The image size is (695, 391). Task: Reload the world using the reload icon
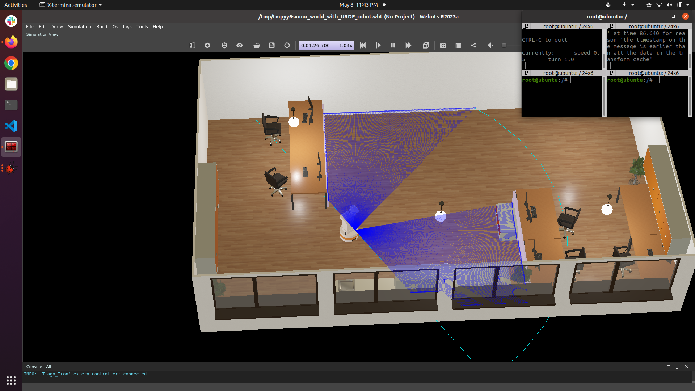tap(287, 45)
